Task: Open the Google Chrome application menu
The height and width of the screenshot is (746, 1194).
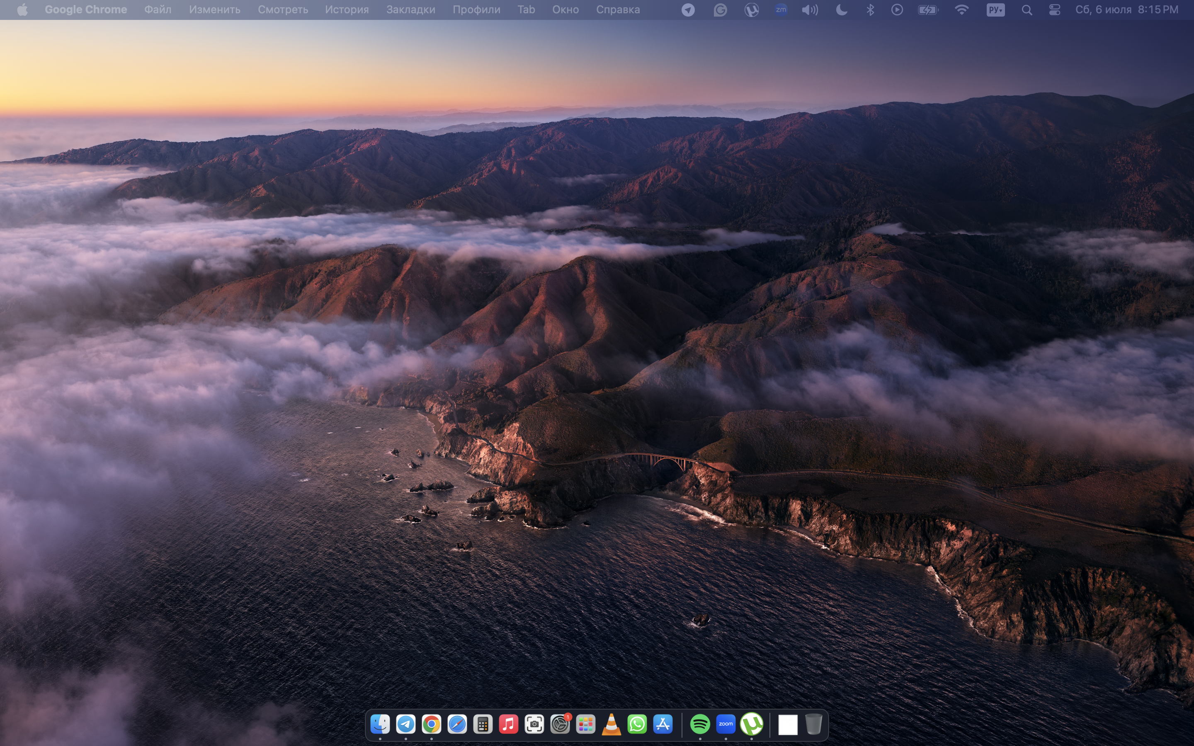Action: pos(86,10)
